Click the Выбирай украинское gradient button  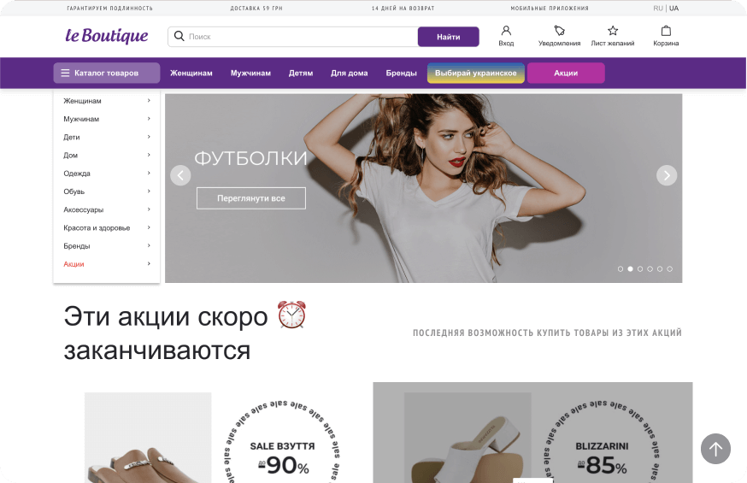click(x=475, y=73)
